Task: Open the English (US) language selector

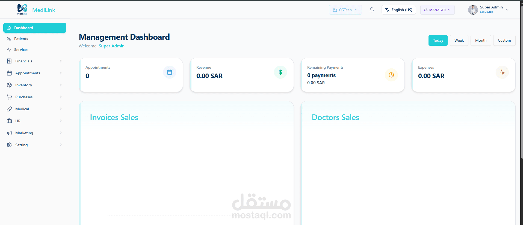Action: pyautogui.click(x=399, y=10)
